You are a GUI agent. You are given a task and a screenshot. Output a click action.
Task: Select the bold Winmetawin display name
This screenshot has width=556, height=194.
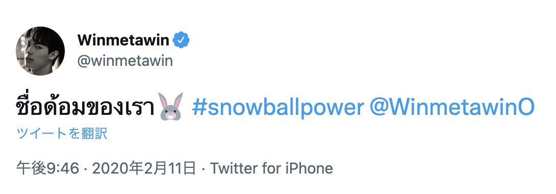[x=123, y=40]
